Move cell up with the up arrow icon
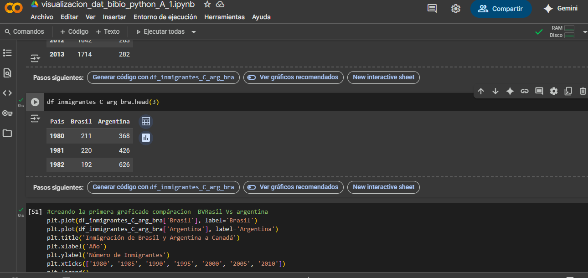588x278 pixels. (481, 91)
